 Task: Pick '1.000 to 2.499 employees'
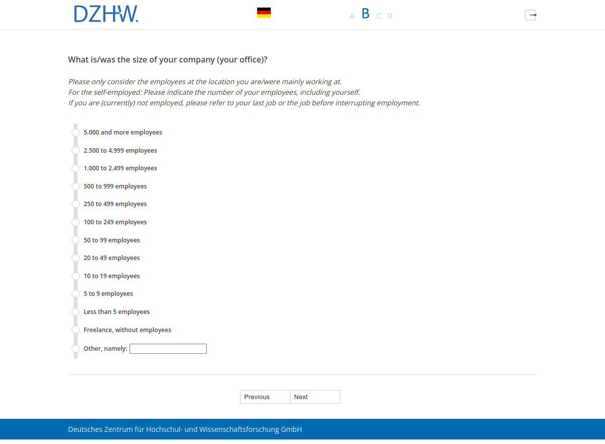point(76,168)
